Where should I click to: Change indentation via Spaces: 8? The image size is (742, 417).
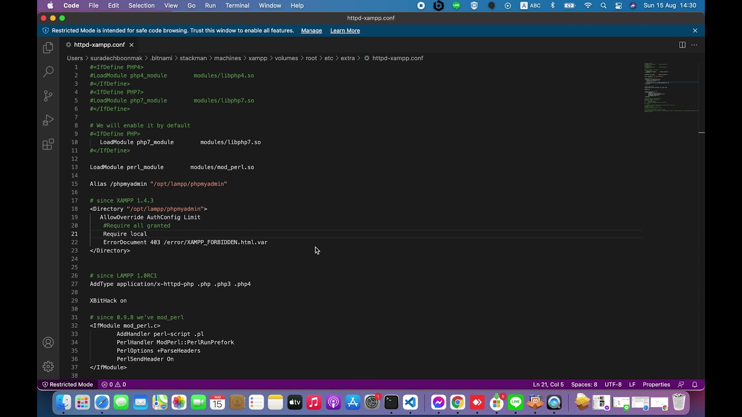[584, 385]
